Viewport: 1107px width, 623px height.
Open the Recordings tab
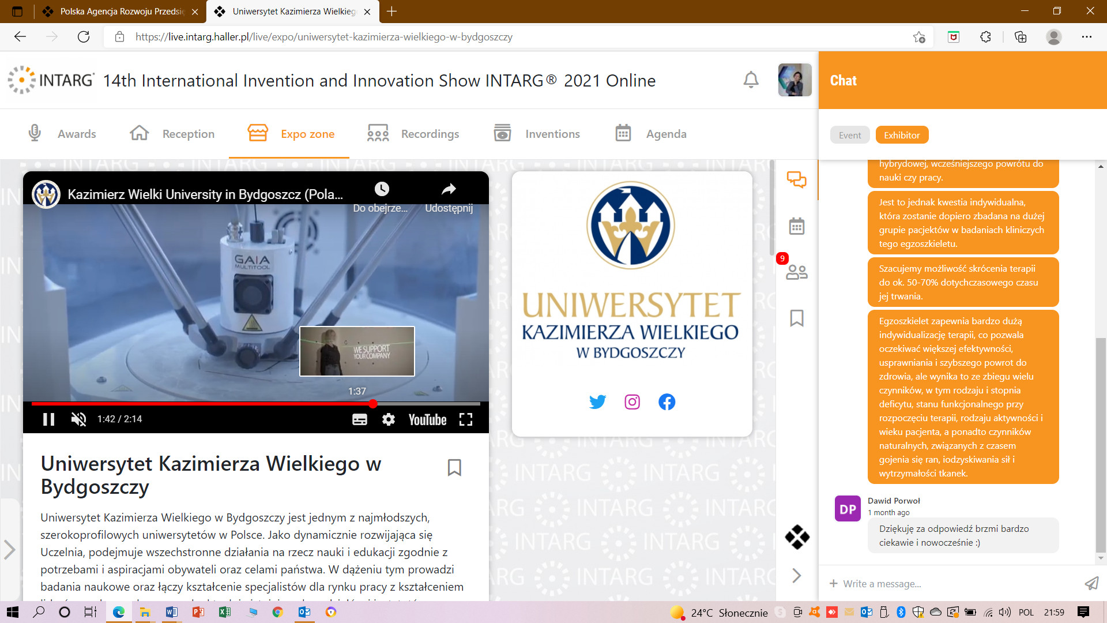[x=413, y=134]
